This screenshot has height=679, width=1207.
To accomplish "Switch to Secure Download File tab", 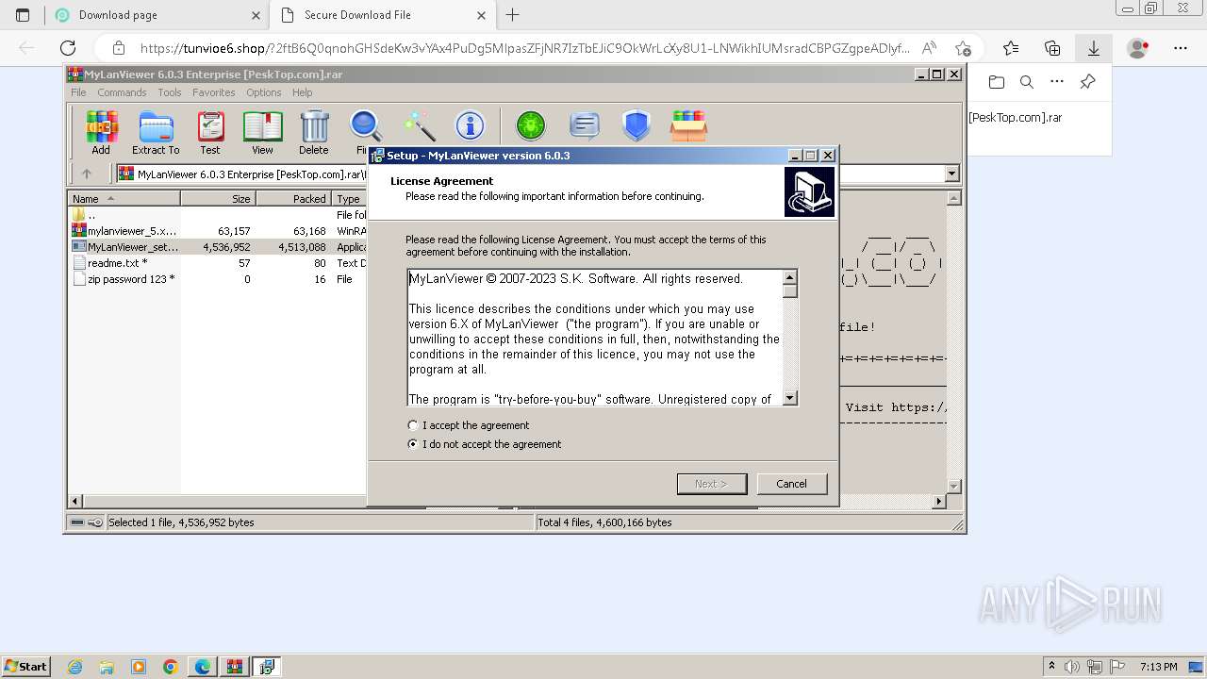I will pyautogui.click(x=382, y=15).
